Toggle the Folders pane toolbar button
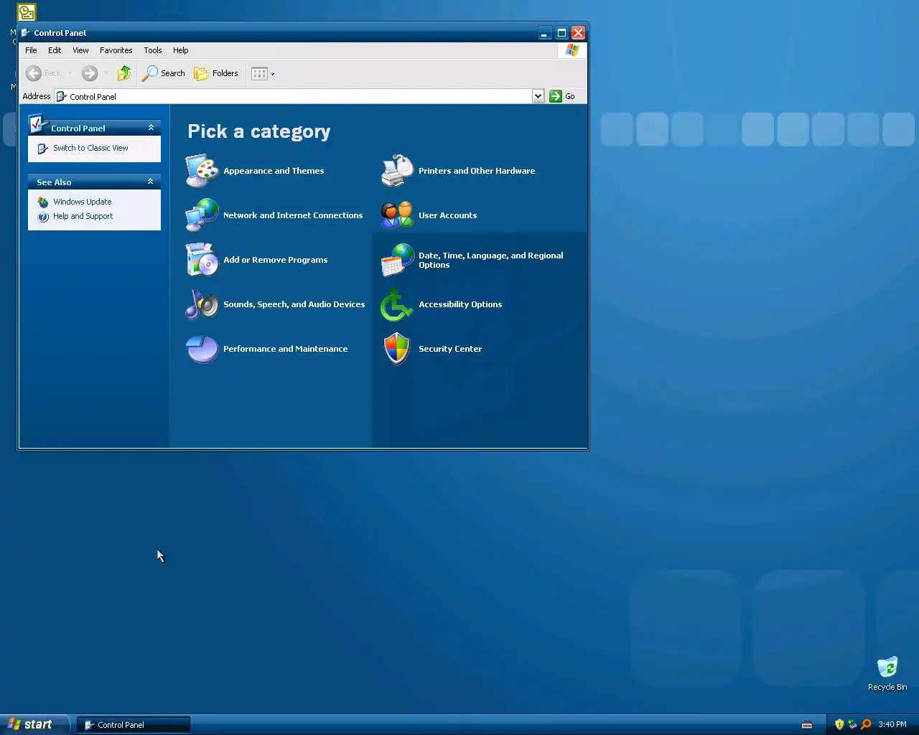The height and width of the screenshot is (735, 919). [x=216, y=73]
